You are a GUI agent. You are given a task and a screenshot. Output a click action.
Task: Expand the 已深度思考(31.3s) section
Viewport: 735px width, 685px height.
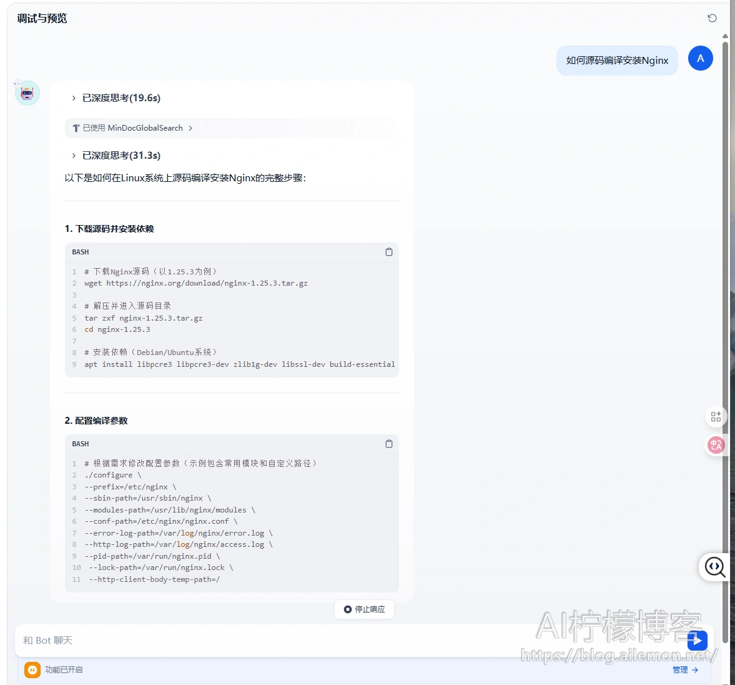[116, 156]
